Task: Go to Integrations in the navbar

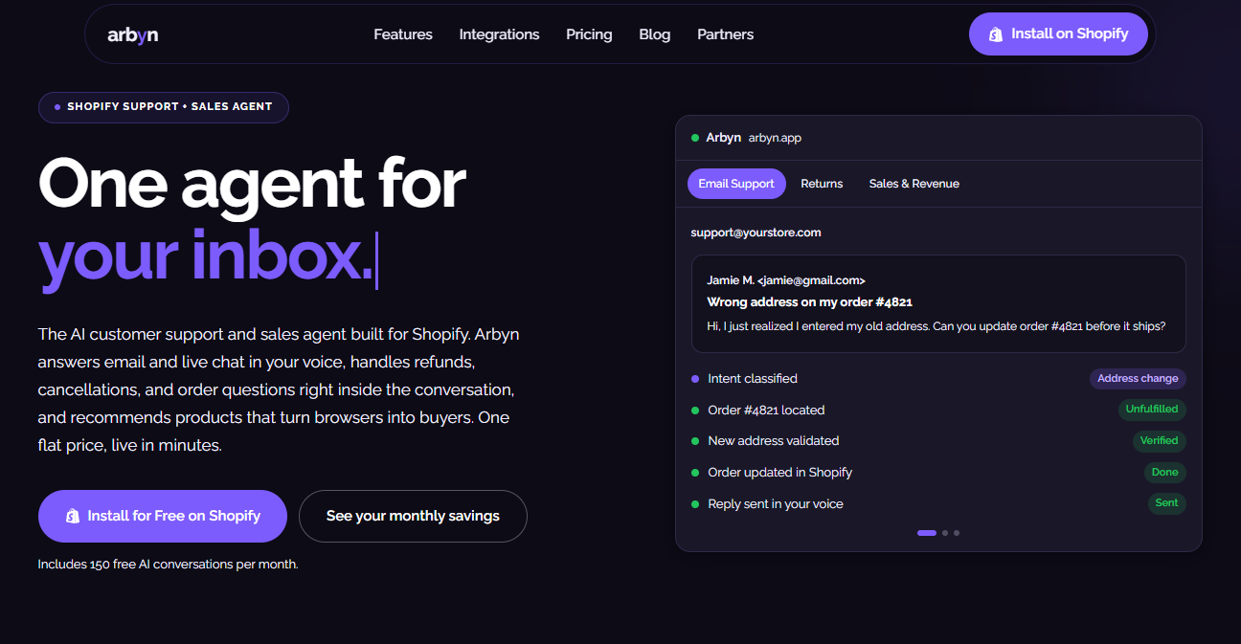Action: (499, 34)
